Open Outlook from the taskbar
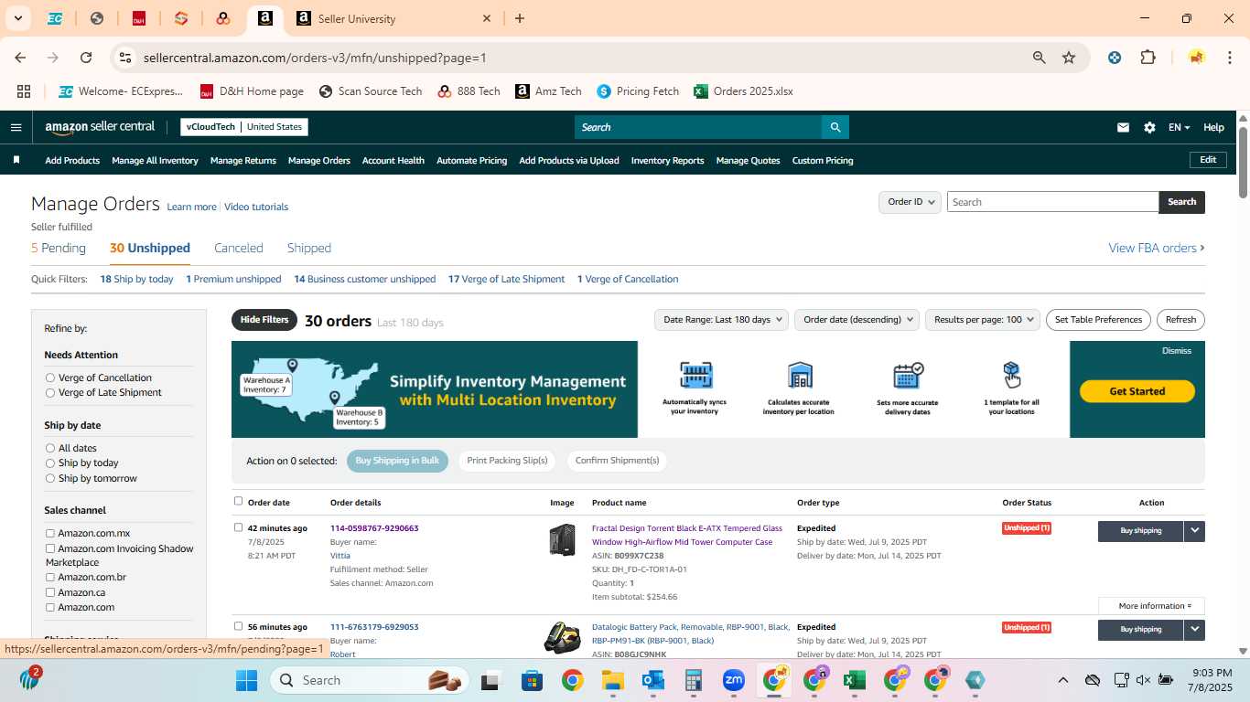1250x702 pixels. 653,680
